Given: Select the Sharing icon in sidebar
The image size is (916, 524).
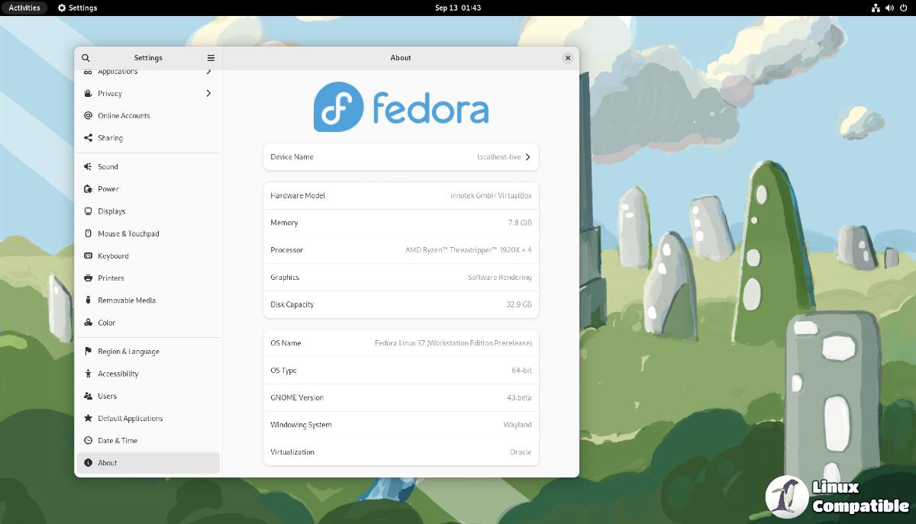Looking at the screenshot, I should [x=89, y=138].
